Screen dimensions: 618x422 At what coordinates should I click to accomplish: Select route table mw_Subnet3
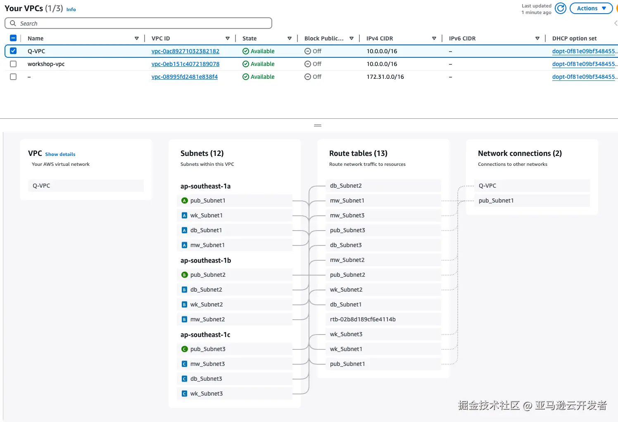pyautogui.click(x=383, y=215)
